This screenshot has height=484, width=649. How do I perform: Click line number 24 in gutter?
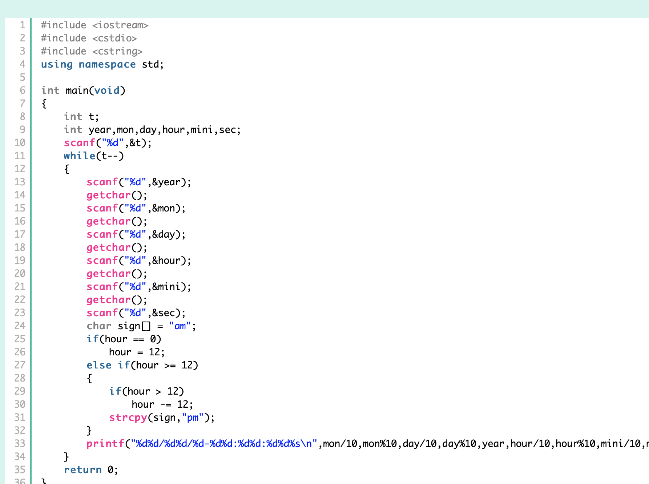(x=20, y=326)
